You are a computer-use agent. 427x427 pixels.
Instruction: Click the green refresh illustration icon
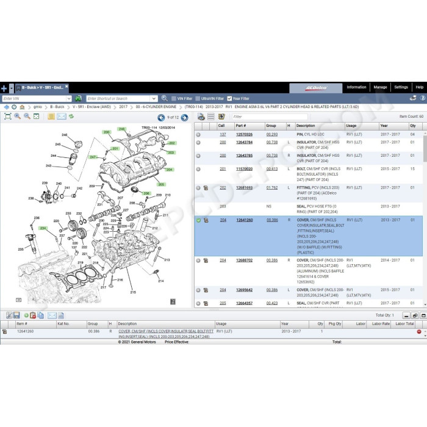point(71,117)
